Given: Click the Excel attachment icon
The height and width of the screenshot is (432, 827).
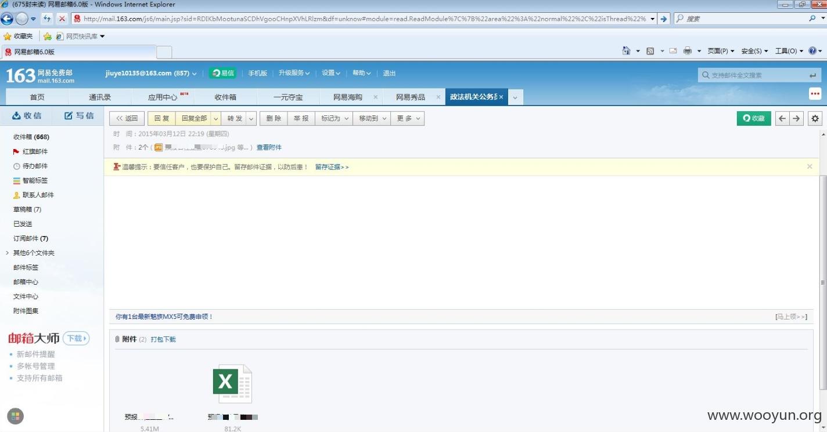Looking at the screenshot, I should tap(232, 383).
